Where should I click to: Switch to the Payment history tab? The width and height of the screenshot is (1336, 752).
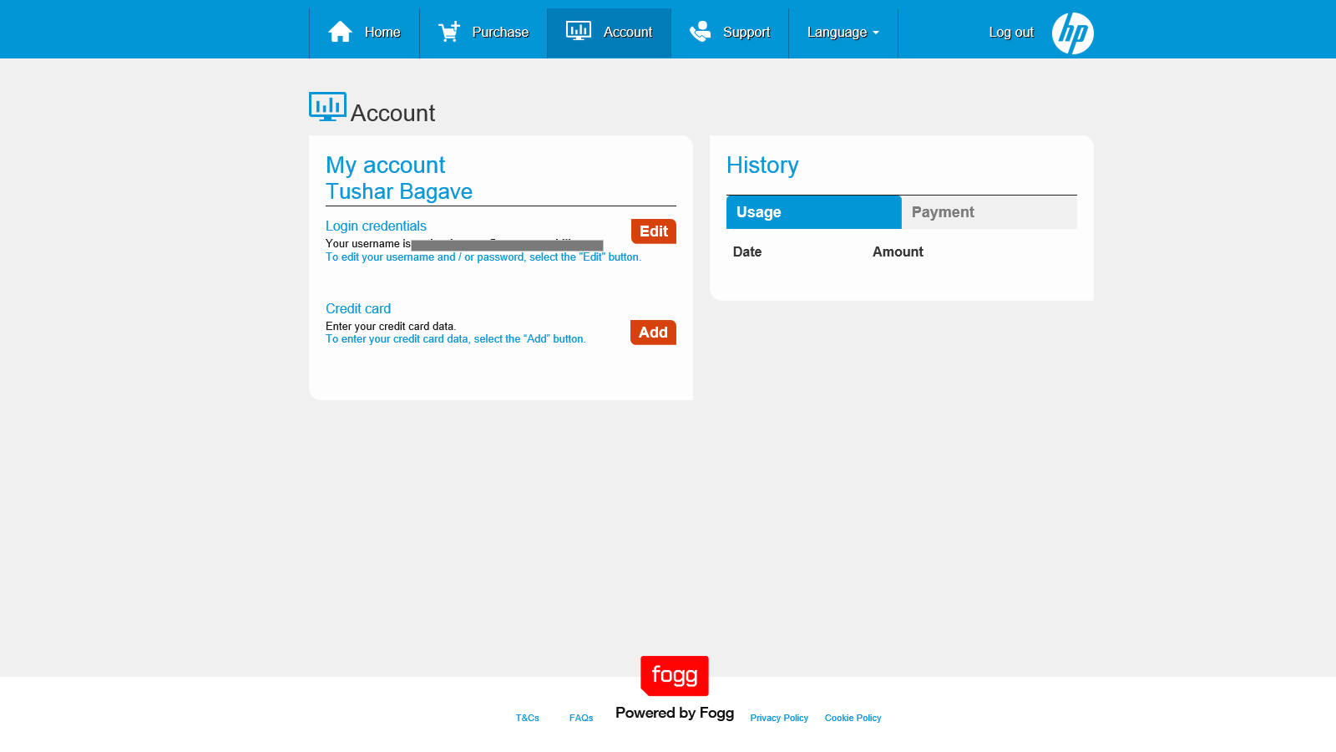(x=989, y=212)
